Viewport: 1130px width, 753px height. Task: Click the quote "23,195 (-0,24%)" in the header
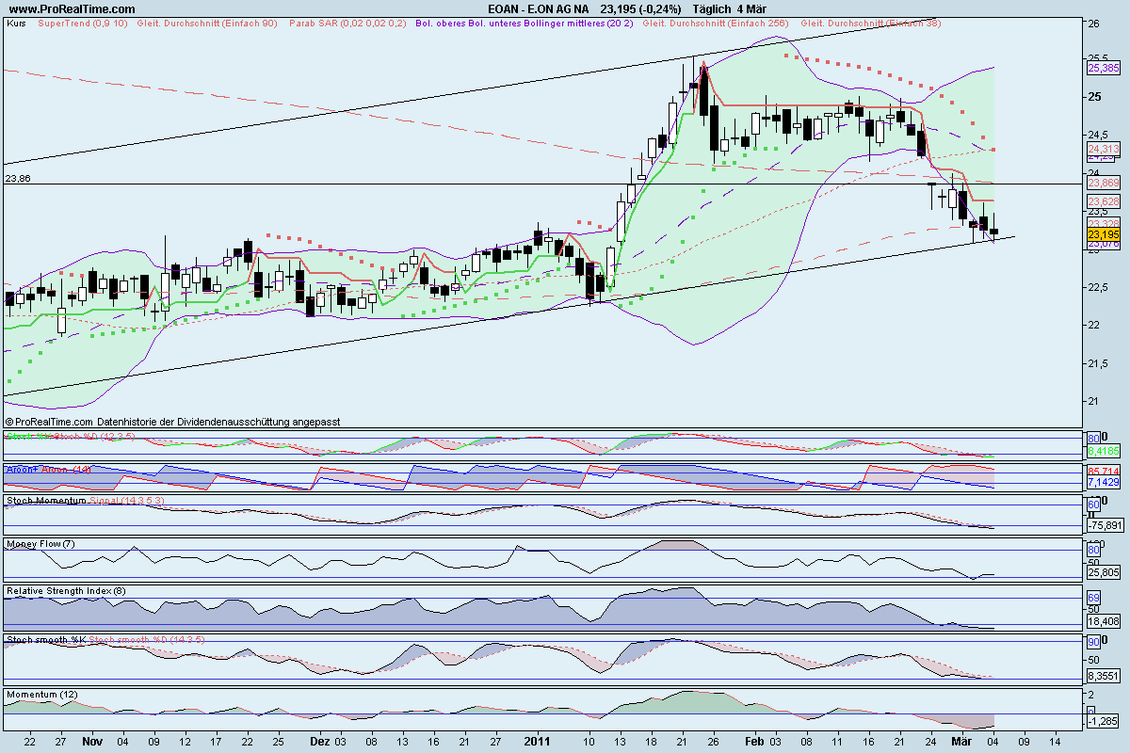pyautogui.click(x=642, y=8)
